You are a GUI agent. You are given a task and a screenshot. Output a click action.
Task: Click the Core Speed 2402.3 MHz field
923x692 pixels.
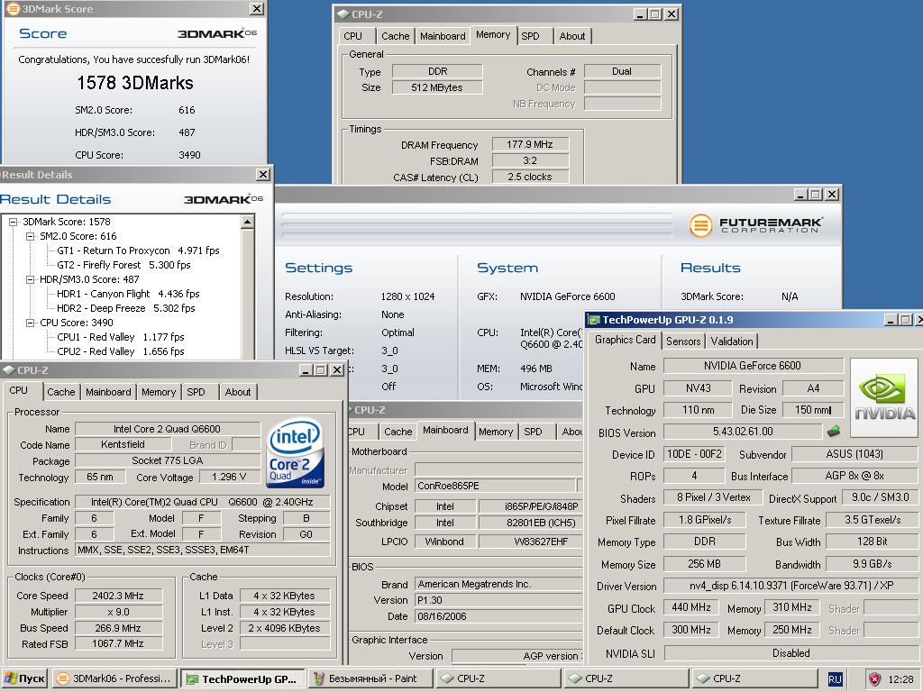point(118,596)
